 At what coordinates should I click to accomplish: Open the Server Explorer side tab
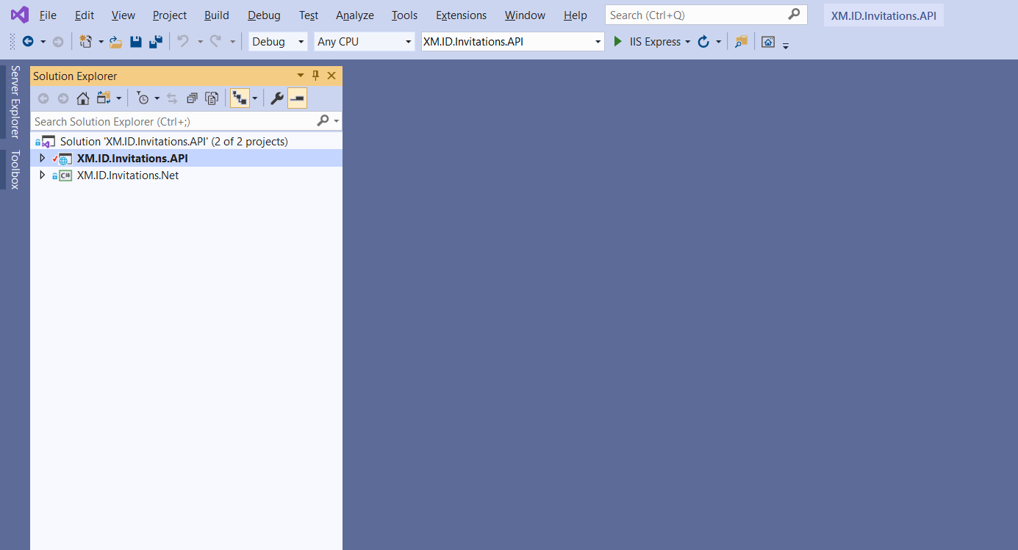(x=15, y=102)
